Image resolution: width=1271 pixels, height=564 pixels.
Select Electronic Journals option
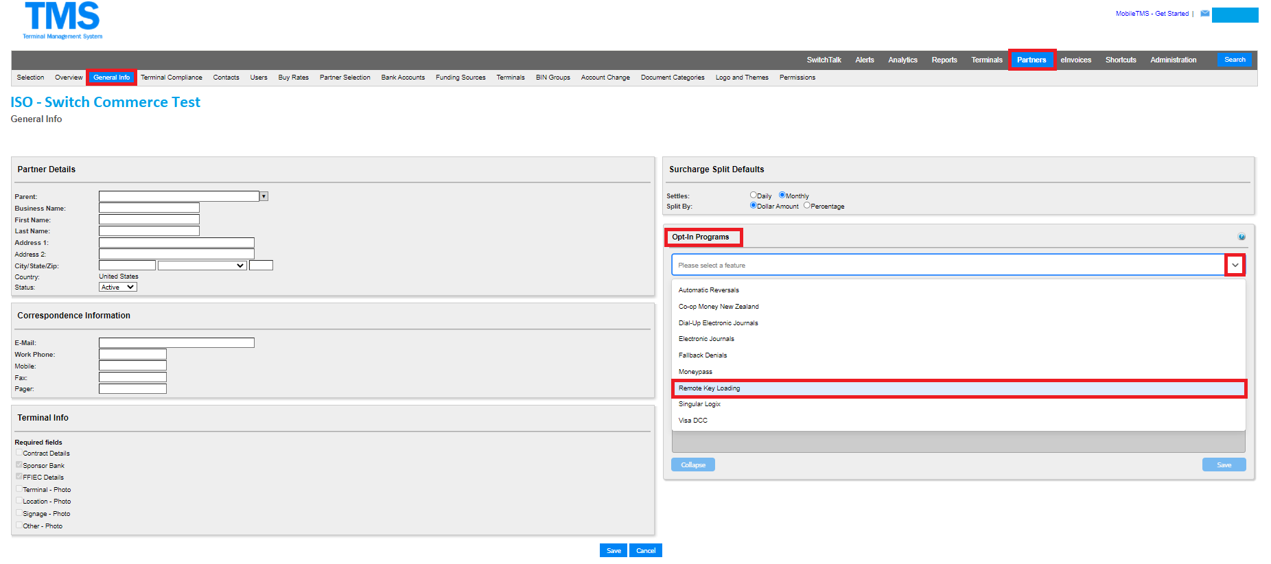click(959, 339)
